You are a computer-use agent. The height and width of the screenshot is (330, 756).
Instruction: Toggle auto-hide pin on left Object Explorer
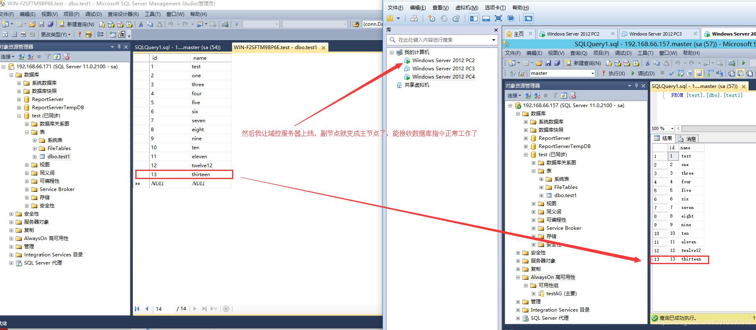click(x=119, y=47)
